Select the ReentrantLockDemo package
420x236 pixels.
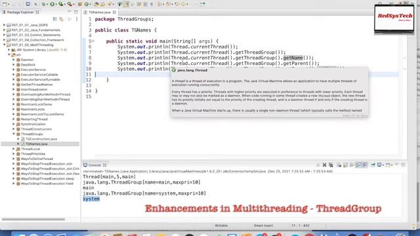pyautogui.click(x=37, y=104)
